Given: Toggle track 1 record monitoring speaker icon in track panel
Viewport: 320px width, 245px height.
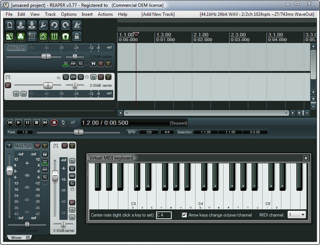Looking at the screenshot, I should (x=16, y=94).
